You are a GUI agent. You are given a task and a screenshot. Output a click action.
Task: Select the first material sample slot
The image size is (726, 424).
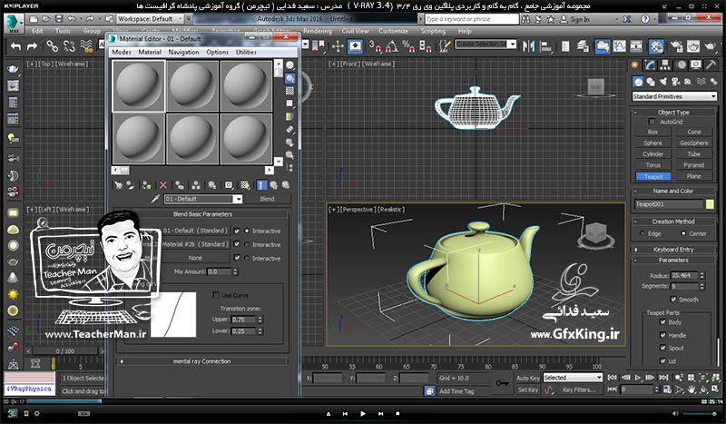coord(139,85)
